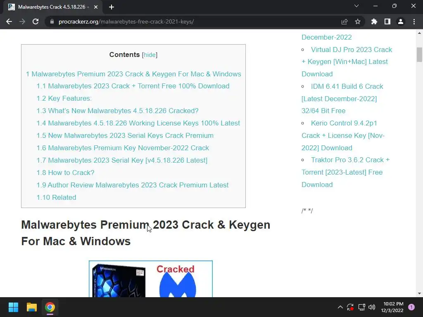Share this page via share icon
423x317 pixels.
(345, 21)
